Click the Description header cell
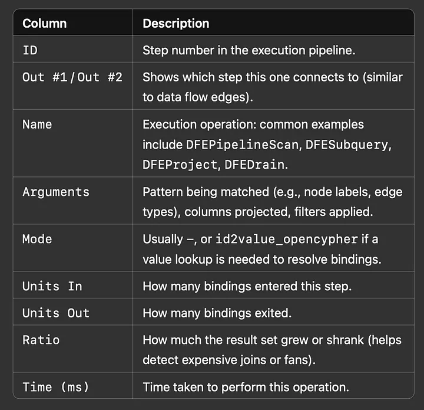The width and height of the screenshot is (424, 410). (x=273, y=22)
